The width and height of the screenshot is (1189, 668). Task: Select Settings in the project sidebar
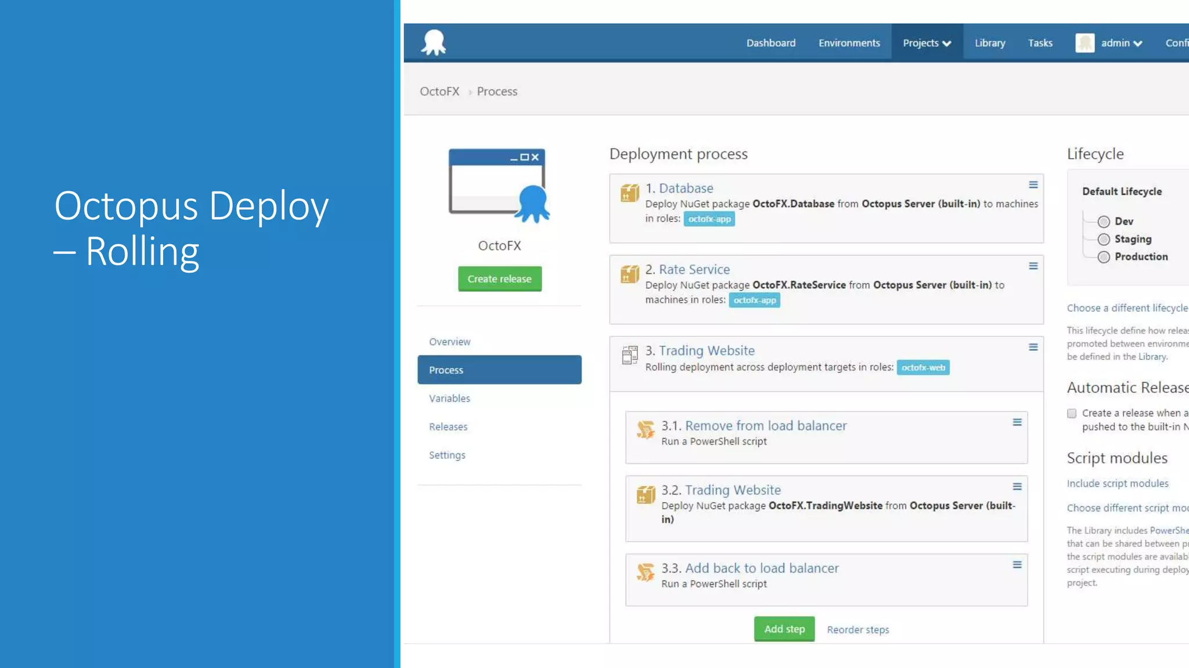447,455
